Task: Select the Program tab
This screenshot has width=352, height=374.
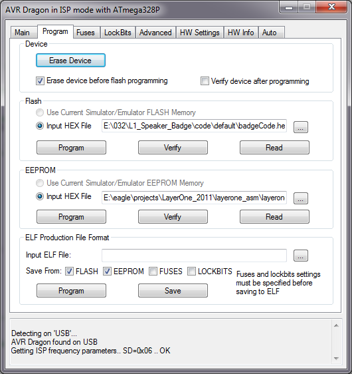Action: pos(55,31)
